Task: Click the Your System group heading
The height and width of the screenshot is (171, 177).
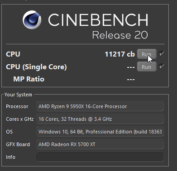Action: 18,95
